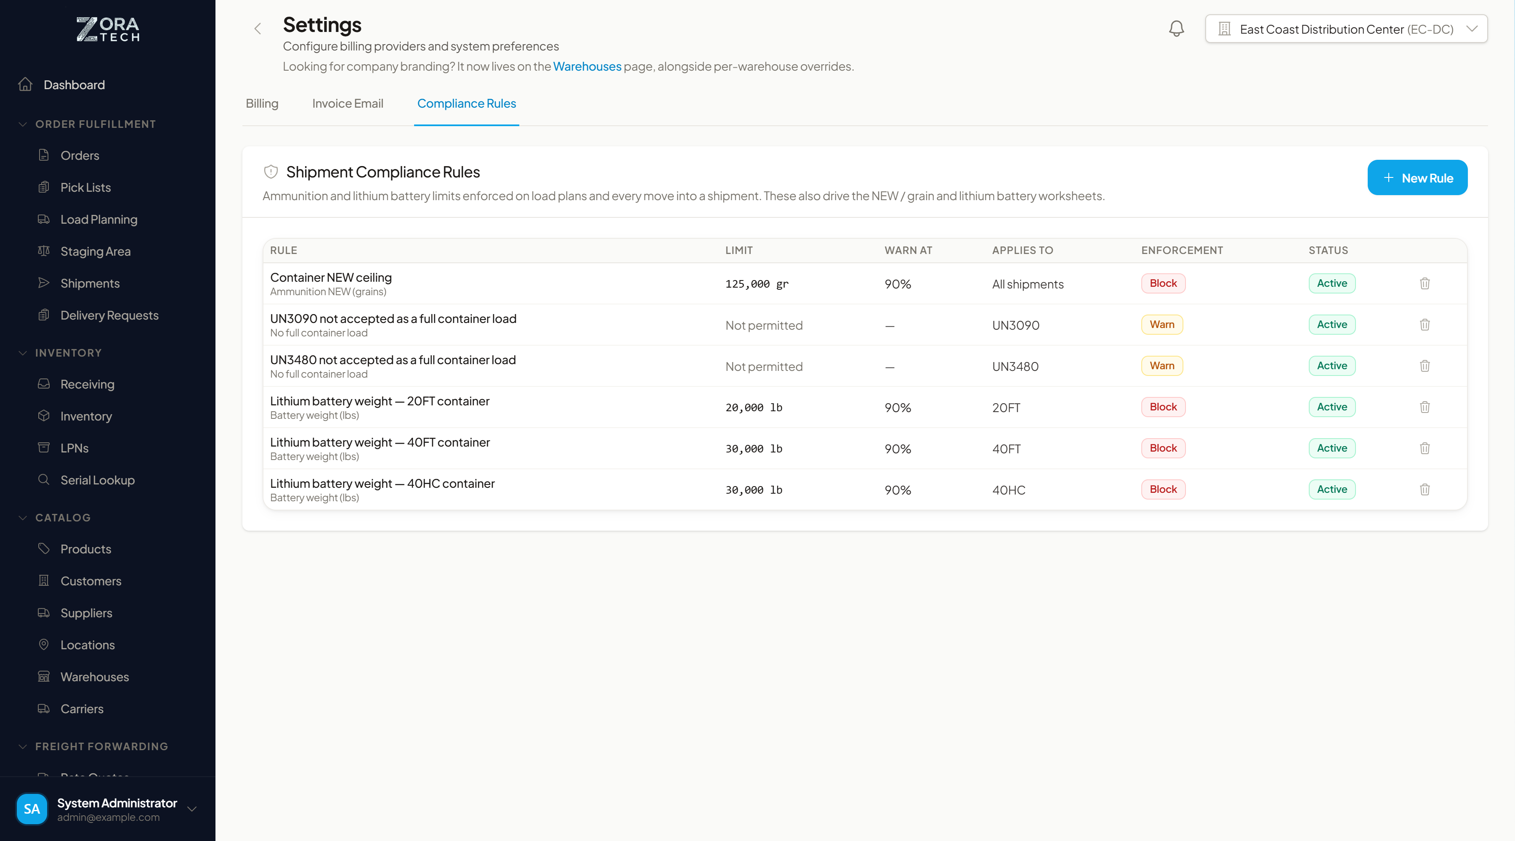Click Not permitted limit in the UN3090 row
The height and width of the screenshot is (841, 1515).
pos(763,325)
